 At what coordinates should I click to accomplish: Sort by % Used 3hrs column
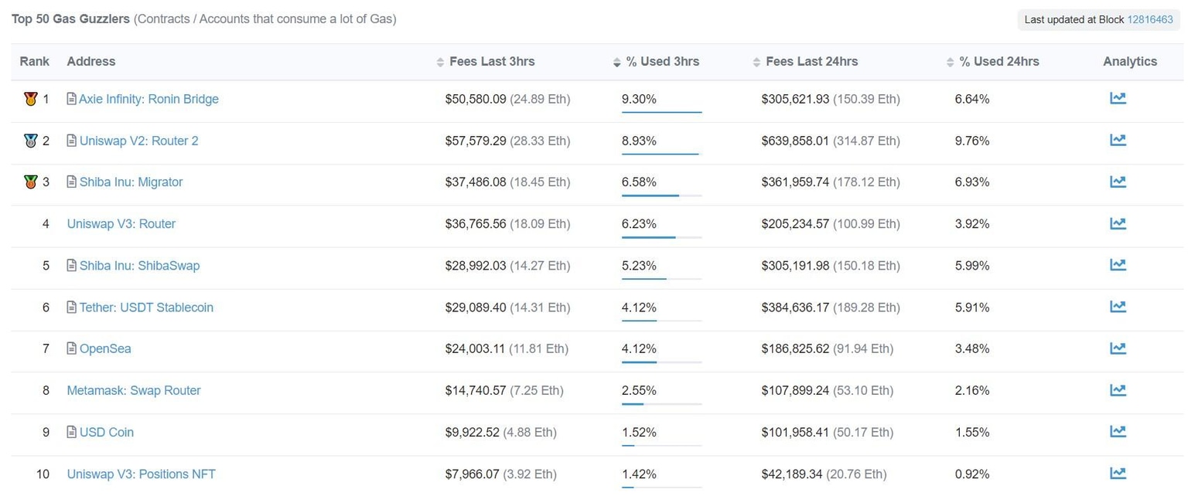[662, 62]
